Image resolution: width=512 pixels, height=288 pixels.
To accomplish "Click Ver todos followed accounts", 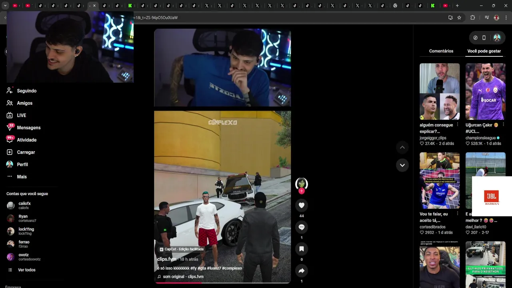I will [26, 270].
